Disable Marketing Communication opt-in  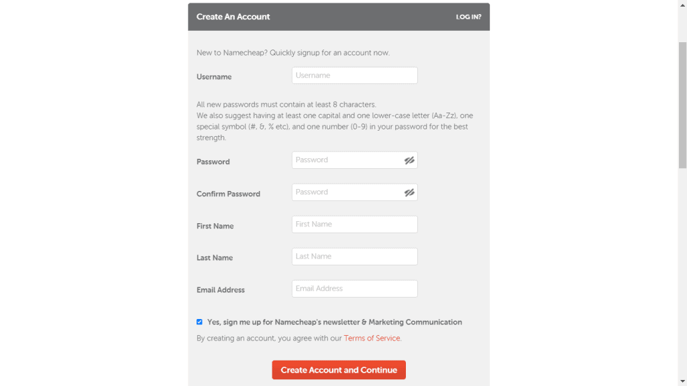(199, 322)
